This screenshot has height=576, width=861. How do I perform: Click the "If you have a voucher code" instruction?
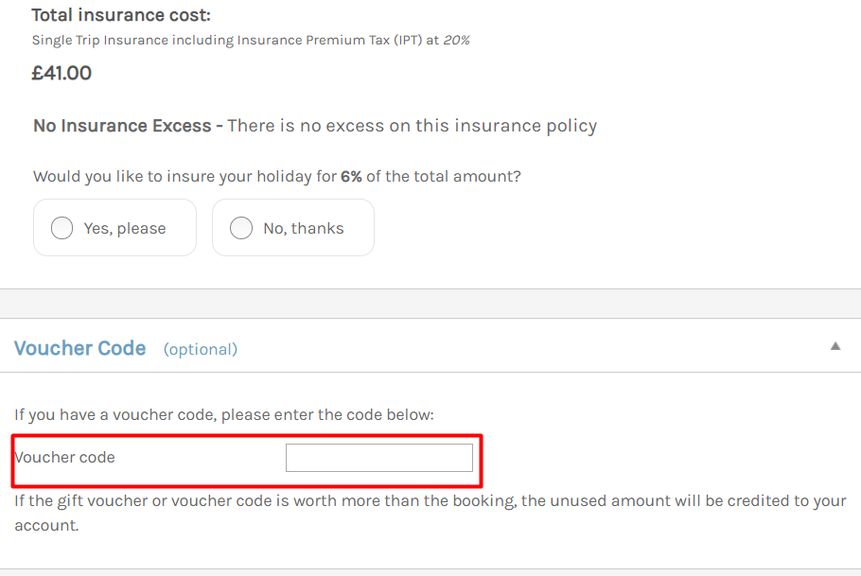(x=223, y=414)
